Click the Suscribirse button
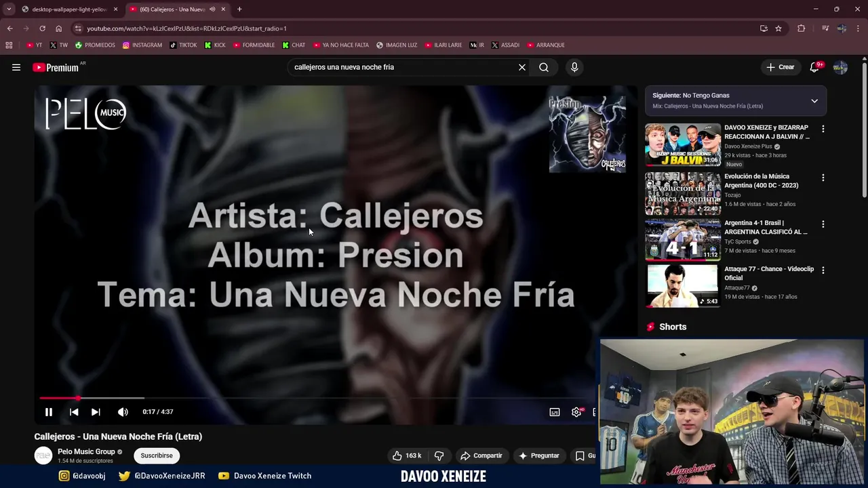 [157, 455]
